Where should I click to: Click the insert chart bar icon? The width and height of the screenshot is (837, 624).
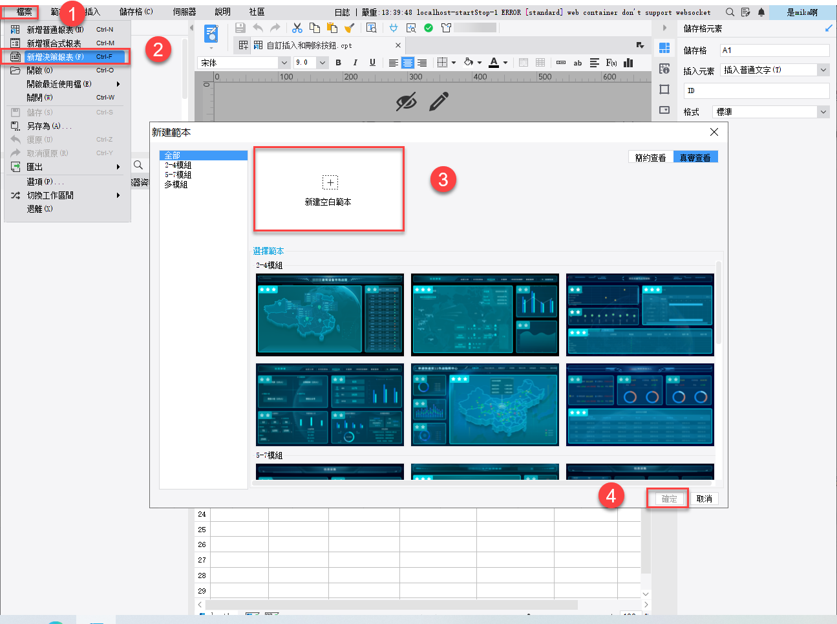pos(628,63)
